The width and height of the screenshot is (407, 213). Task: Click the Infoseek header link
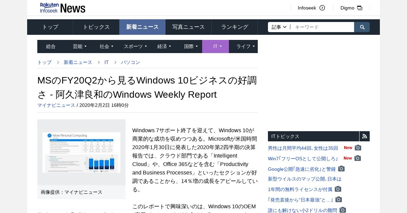click(x=307, y=8)
